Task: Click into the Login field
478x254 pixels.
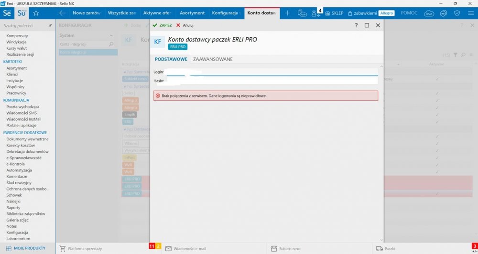Action: [x=272, y=72]
